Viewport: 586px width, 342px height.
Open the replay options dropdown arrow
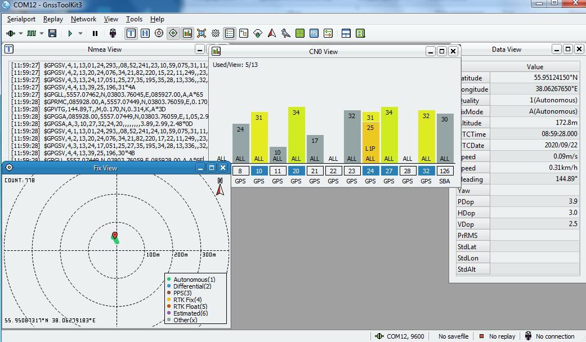80,34
